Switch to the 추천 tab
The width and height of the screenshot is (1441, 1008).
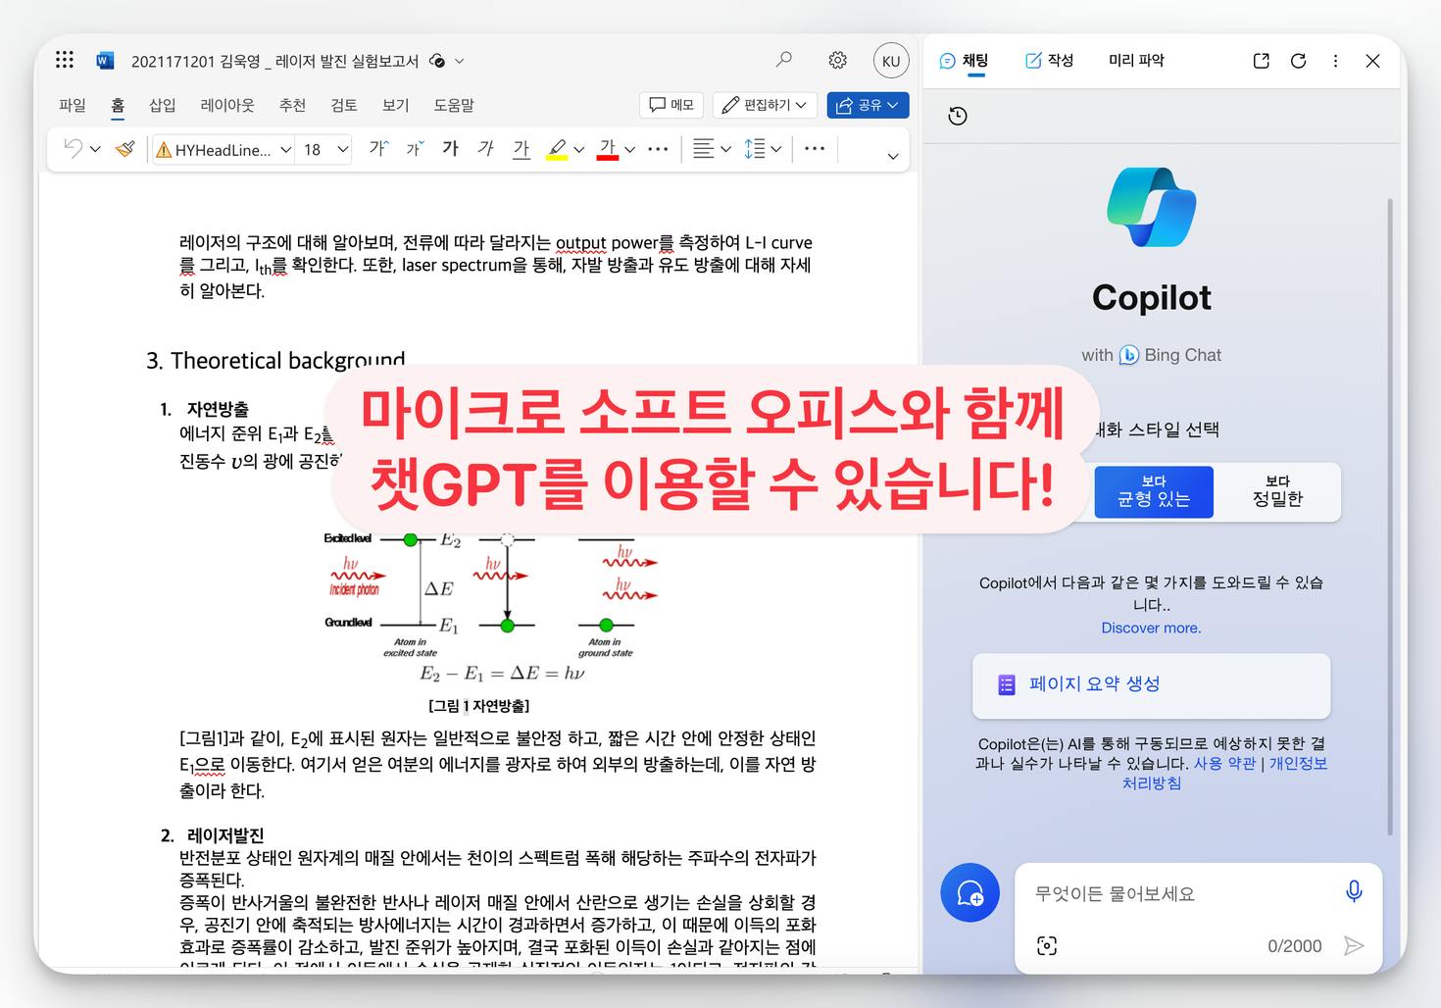click(292, 105)
